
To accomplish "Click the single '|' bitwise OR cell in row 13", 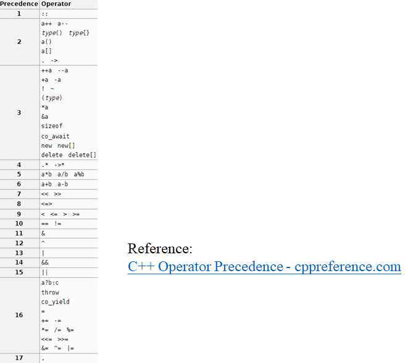I will click(69, 253).
